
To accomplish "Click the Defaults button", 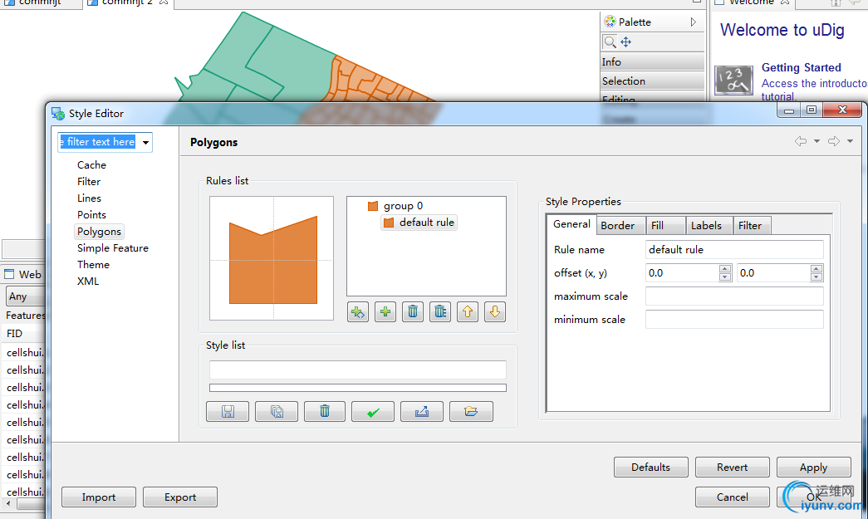I will 651,468.
